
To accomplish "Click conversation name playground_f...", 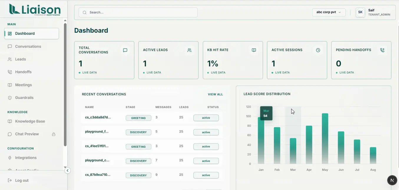I will [x=97, y=131].
